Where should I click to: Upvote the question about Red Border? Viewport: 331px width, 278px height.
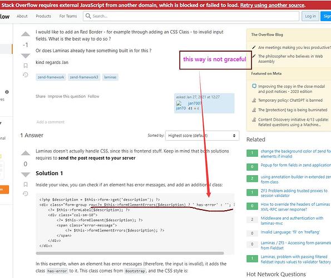click(x=26, y=34)
